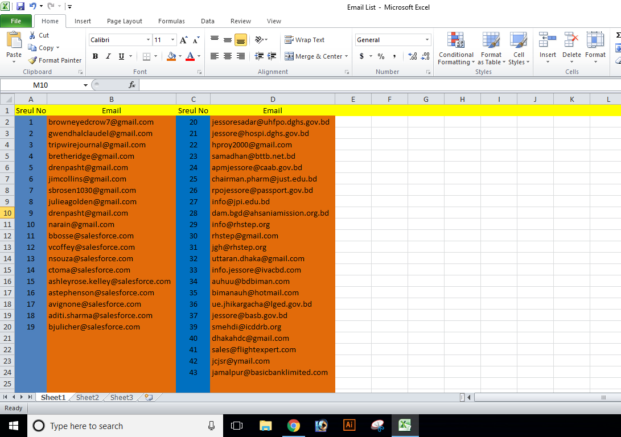Expand the Calibri font name dropdown
The width and height of the screenshot is (621, 437).
coord(148,40)
